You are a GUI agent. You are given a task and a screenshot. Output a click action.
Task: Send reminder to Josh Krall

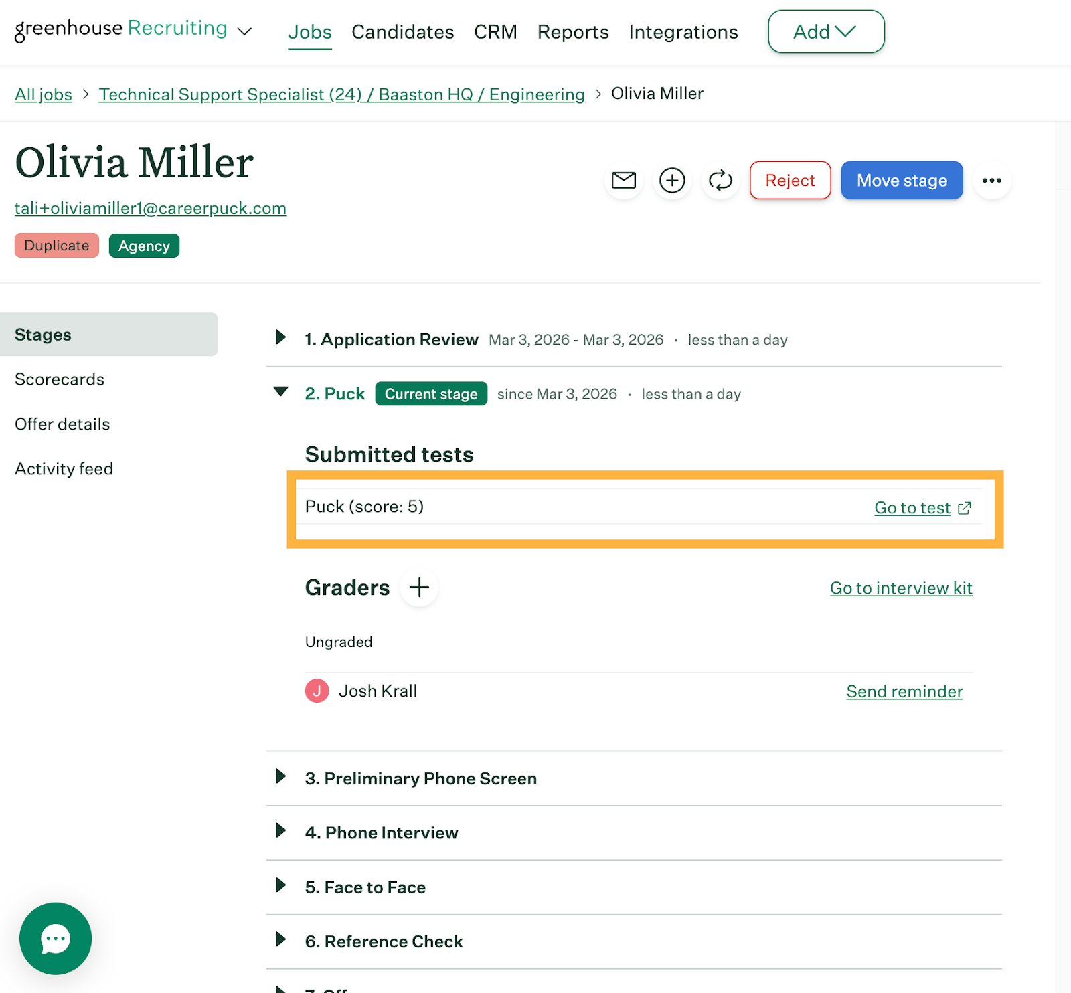(904, 691)
